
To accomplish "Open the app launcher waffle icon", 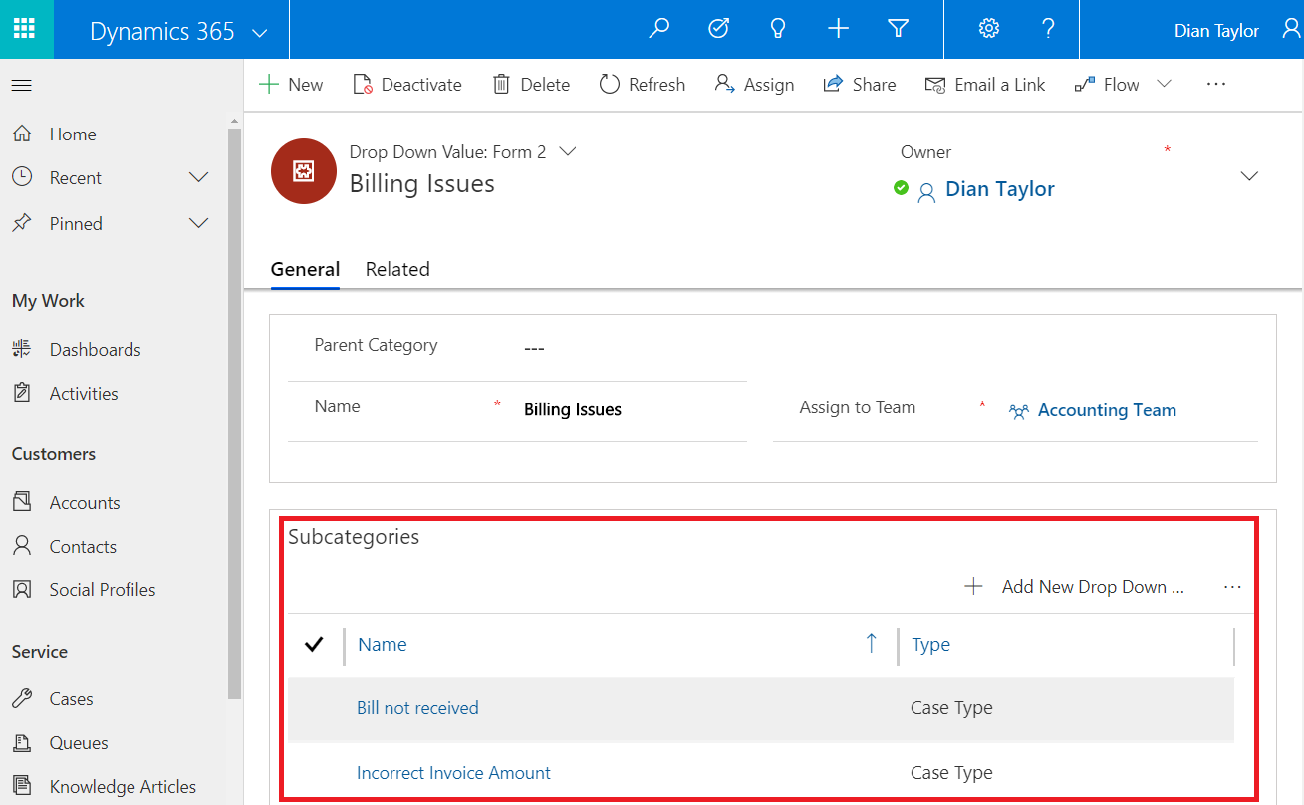I will [26, 29].
